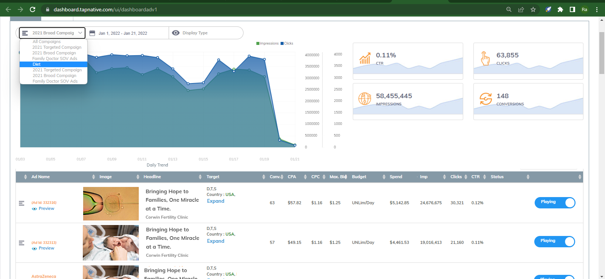The width and height of the screenshot is (605, 279).
Task: Click the 19,016,413 impressions cell
Action: click(431, 242)
